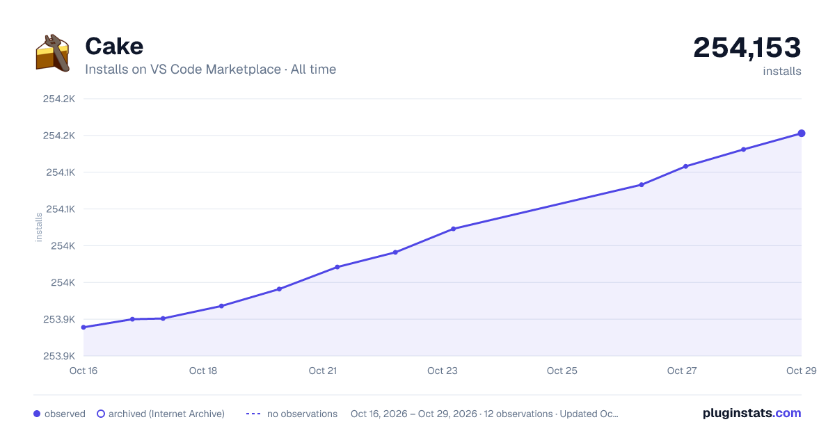The image size is (835, 438).
Task: Click the 'no observations' legend label
Action: point(302,414)
